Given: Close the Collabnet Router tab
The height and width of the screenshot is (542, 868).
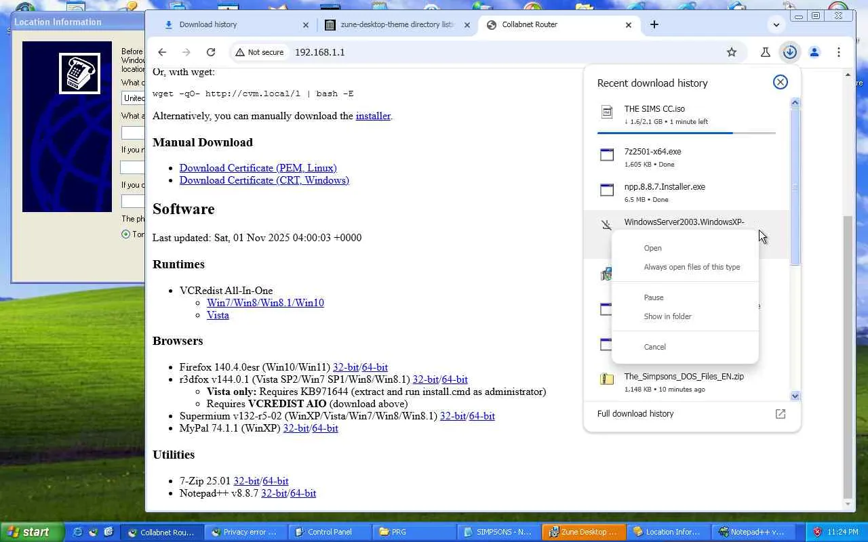Looking at the screenshot, I should point(628,25).
